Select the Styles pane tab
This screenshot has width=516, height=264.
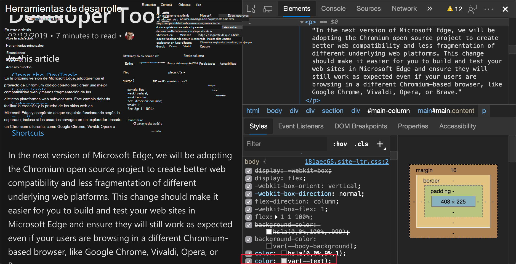click(x=258, y=126)
